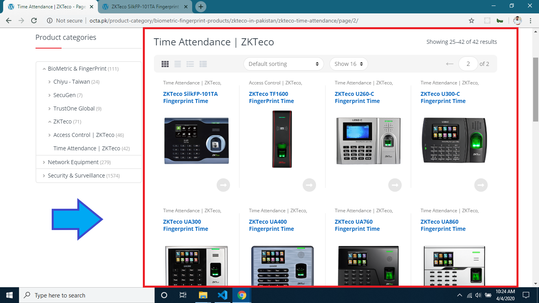This screenshot has height=303, width=539.
Task: Open the Time Attendance | ZKTeco category
Action: (x=87, y=148)
